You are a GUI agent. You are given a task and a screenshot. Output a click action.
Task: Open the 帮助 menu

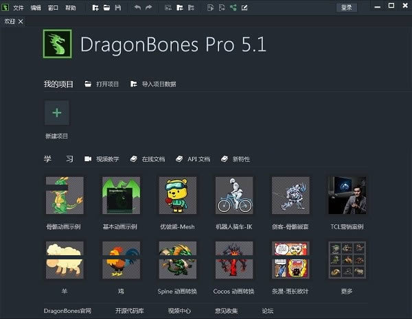click(x=71, y=8)
